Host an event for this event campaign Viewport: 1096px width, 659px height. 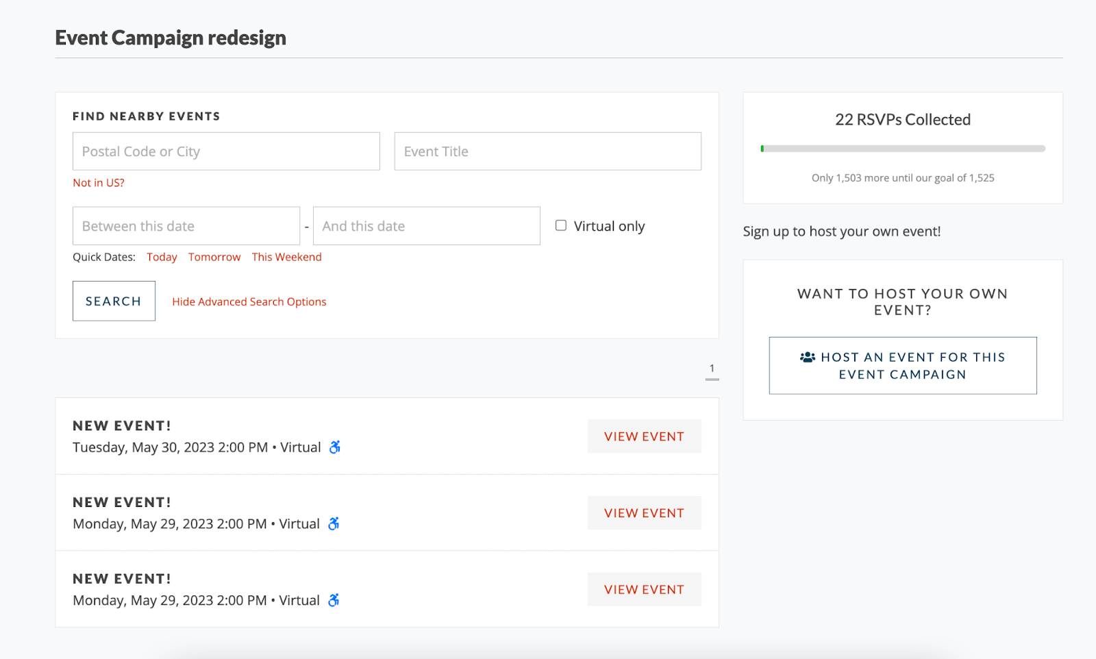(x=903, y=366)
